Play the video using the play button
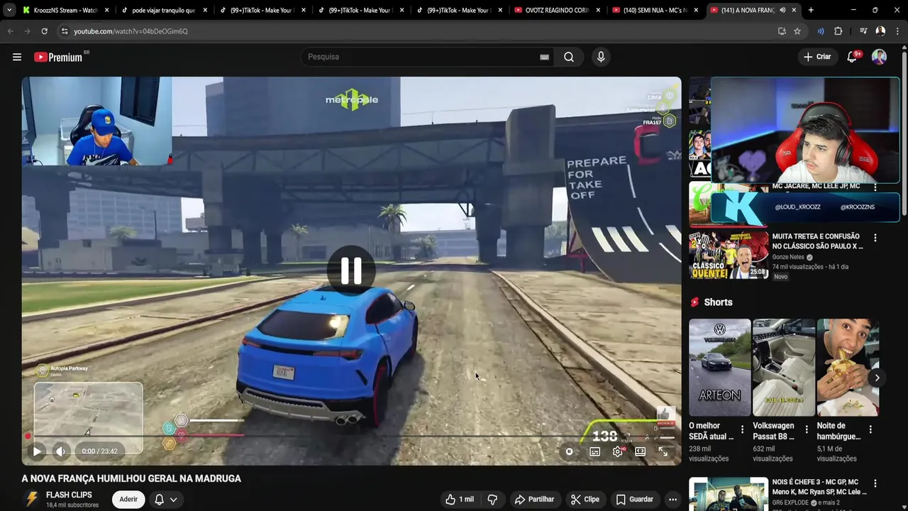Image resolution: width=908 pixels, height=511 pixels. [37, 451]
